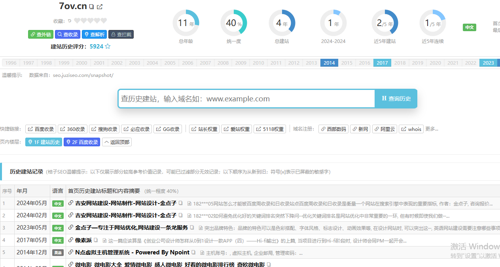Select the 查外链 external links tool
The height and width of the screenshot is (267, 500).
[x=40, y=34]
